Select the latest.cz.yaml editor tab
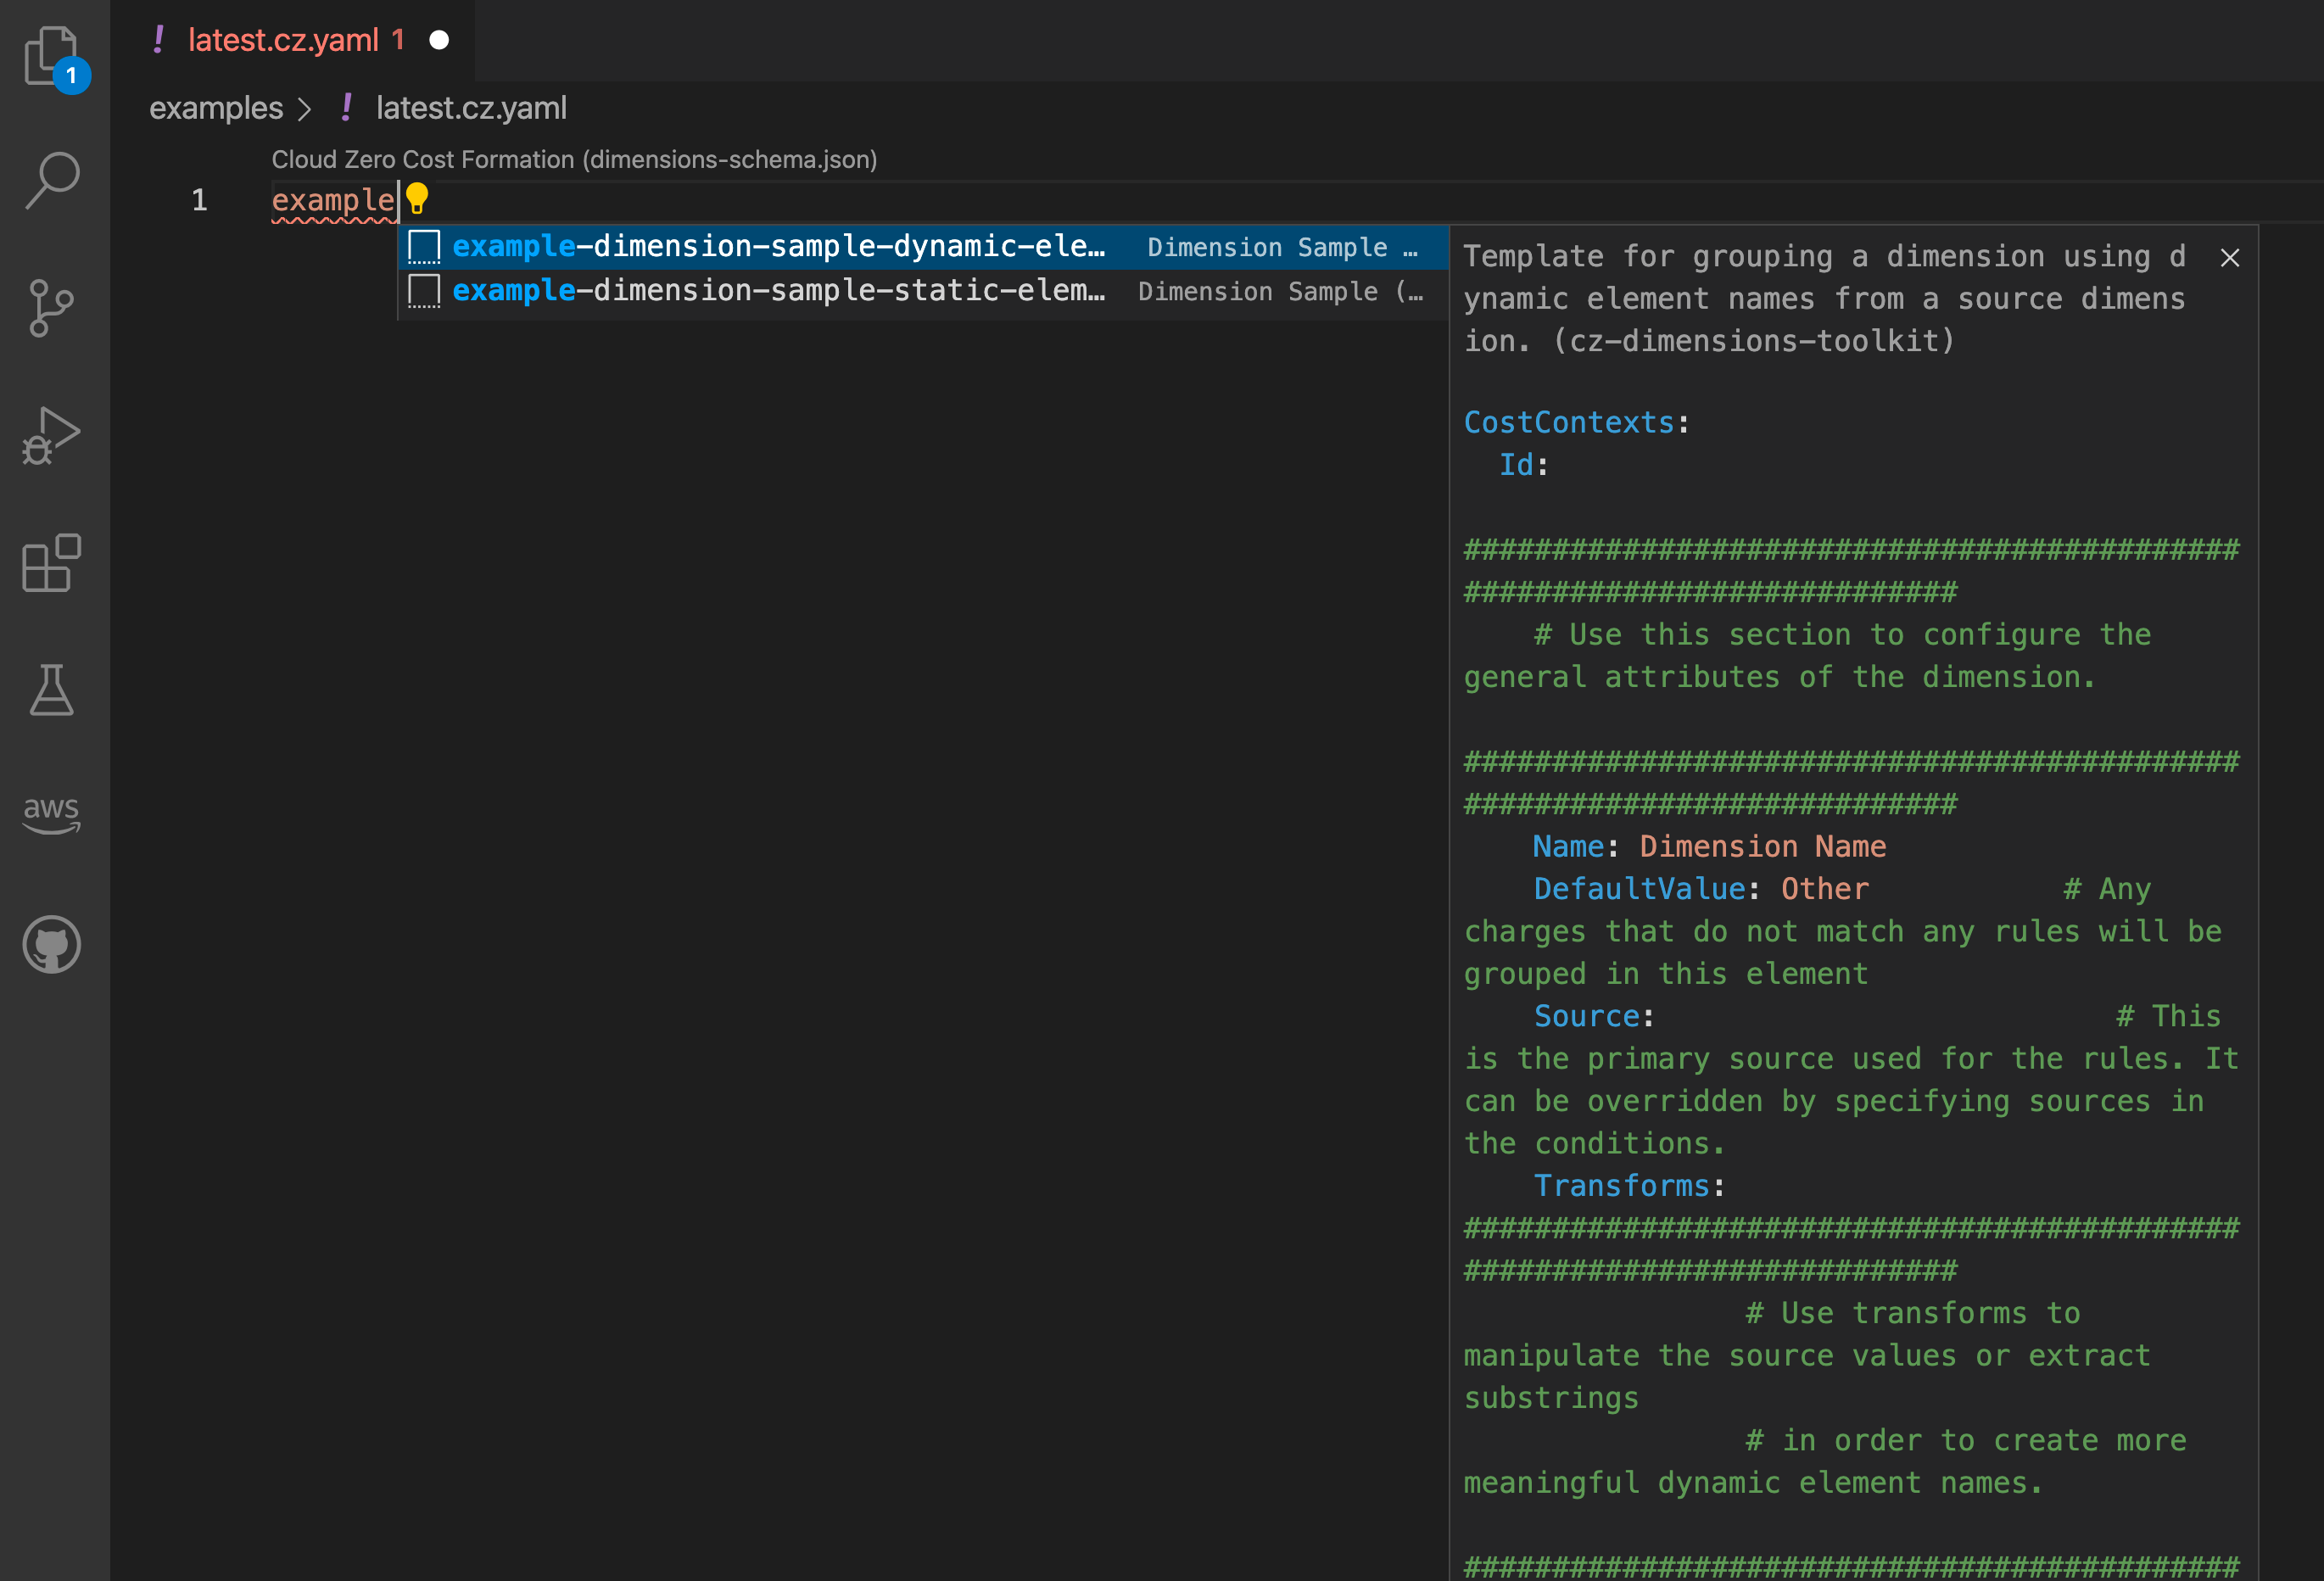2324x1581 pixels. (x=282, y=40)
